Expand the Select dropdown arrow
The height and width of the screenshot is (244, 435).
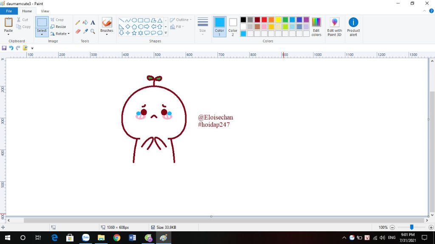coord(42,35)
